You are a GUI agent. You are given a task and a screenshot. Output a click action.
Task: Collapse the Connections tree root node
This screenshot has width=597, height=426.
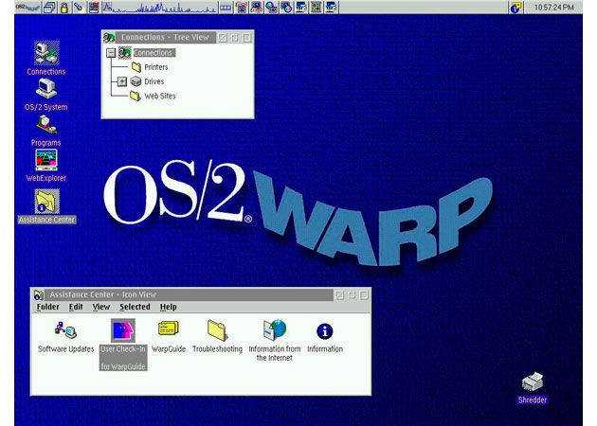click(111, 53)
